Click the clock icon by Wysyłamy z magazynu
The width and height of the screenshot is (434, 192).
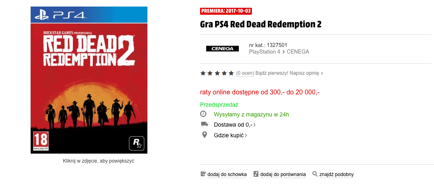[x=203, y=114]
